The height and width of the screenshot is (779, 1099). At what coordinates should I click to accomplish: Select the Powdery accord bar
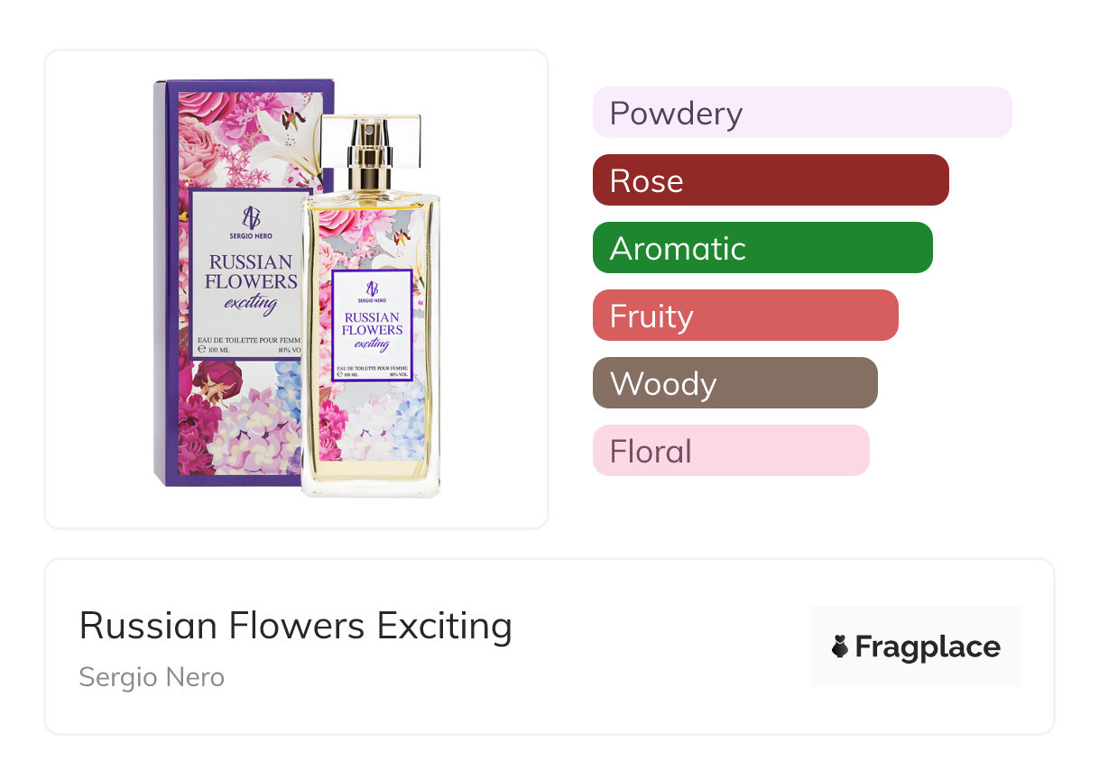click(x=801, y=113)
